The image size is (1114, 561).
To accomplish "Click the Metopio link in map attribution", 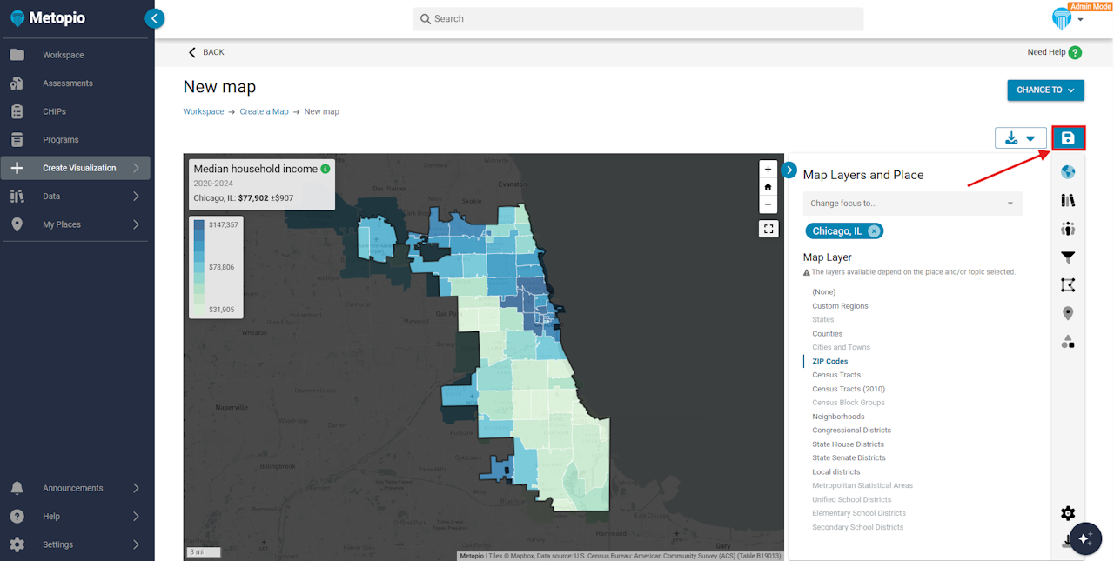I will pos(472,556).
